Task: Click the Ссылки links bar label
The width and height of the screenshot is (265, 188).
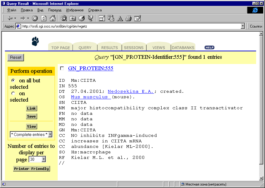Action: [x=256, y=26]
